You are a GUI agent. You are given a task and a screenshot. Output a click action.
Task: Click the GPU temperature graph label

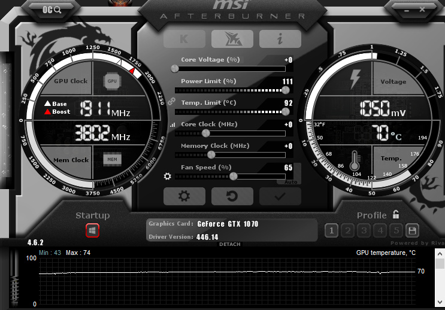point(386,253)
